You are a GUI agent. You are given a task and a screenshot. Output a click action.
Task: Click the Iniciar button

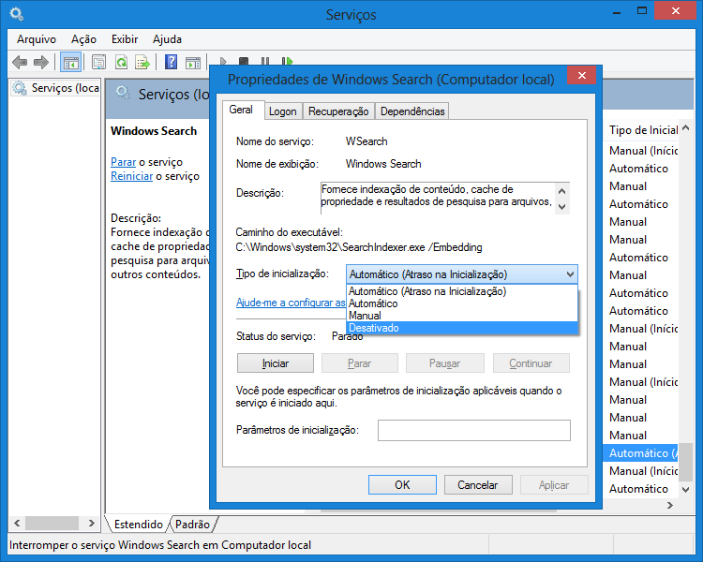(276, 363)
